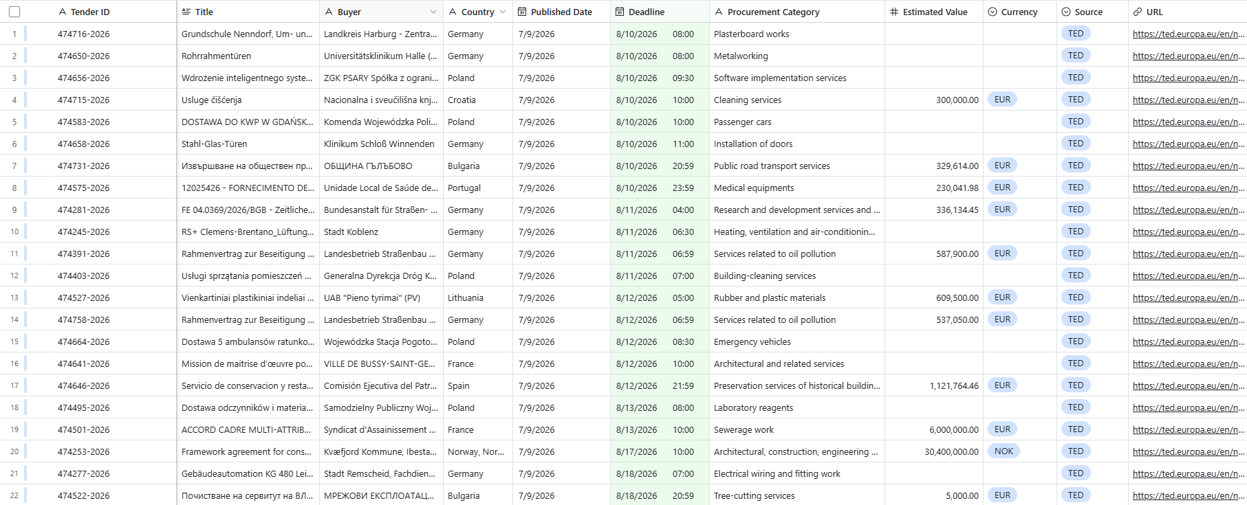Screen dimensions: 1247x505
Task: Select the Deadline column header
Action: [660, 12]
